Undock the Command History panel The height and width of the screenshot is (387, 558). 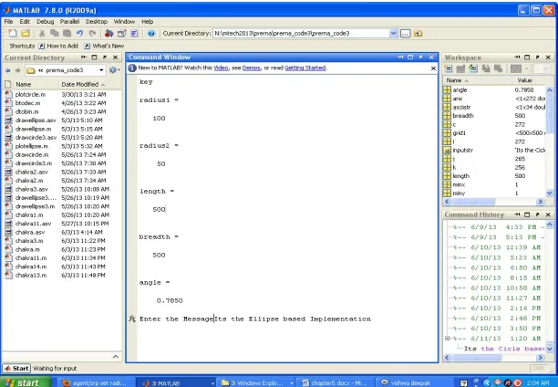[537, 214]
